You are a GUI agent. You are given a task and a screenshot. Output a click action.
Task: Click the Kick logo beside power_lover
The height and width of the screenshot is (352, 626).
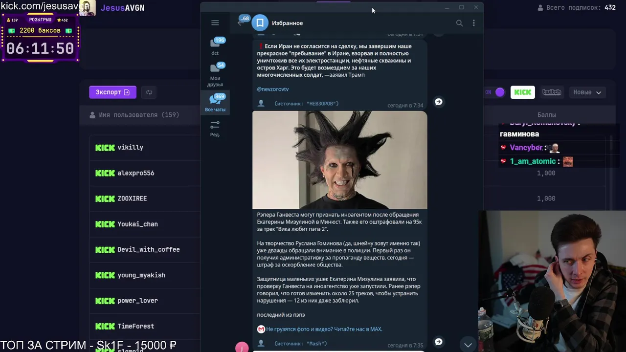coord(105,300)
